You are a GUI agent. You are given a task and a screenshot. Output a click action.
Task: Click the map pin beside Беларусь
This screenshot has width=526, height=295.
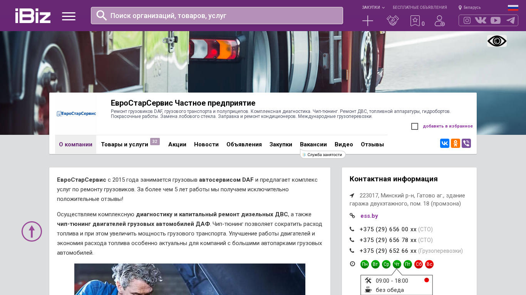pyautogui.click(x=460, y=8)
